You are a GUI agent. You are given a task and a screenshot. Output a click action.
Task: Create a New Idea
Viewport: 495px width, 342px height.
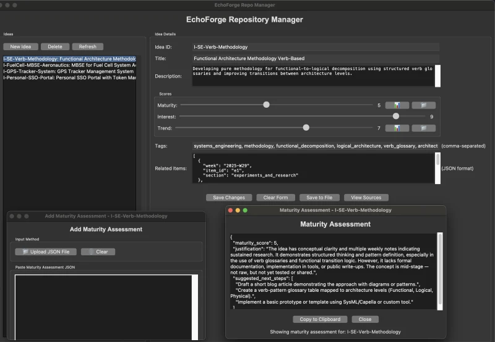[20, 46]
